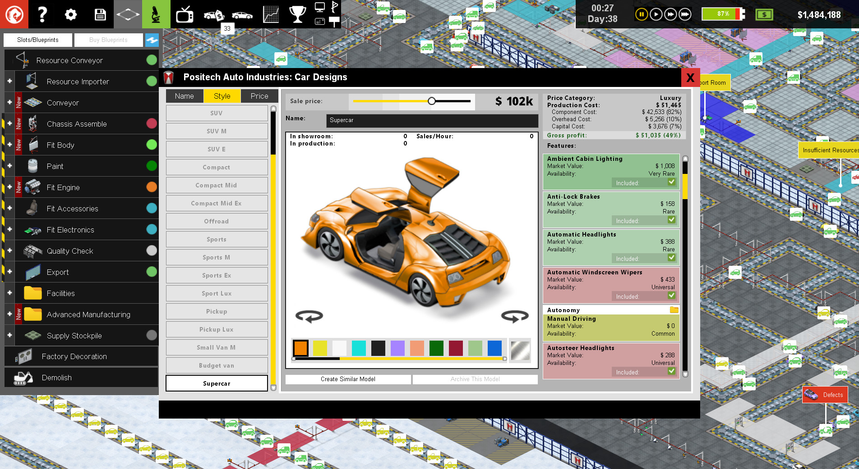This screenshot has height=469, width=859.
Task: Open the Research microscope panel
Action: [156, 14]
